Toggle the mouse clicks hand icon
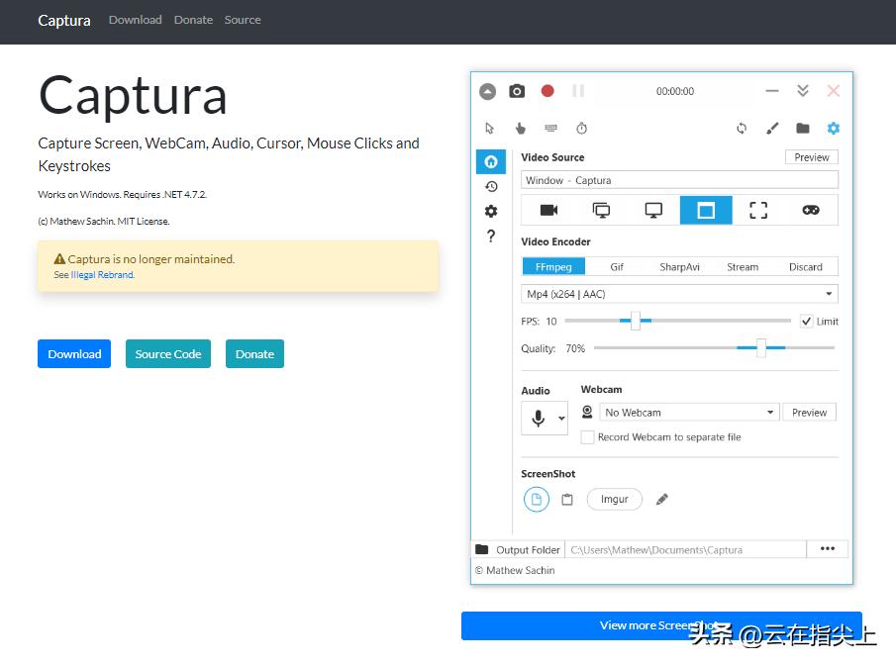Viewport: 896px width, 665px height. click(x=521, y=129)
